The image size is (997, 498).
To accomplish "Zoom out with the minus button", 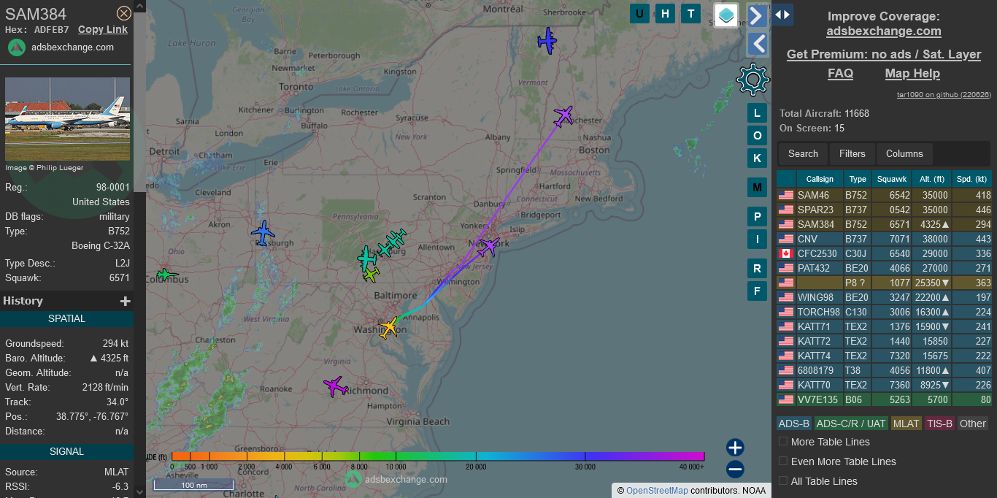I will pos(735,470).
